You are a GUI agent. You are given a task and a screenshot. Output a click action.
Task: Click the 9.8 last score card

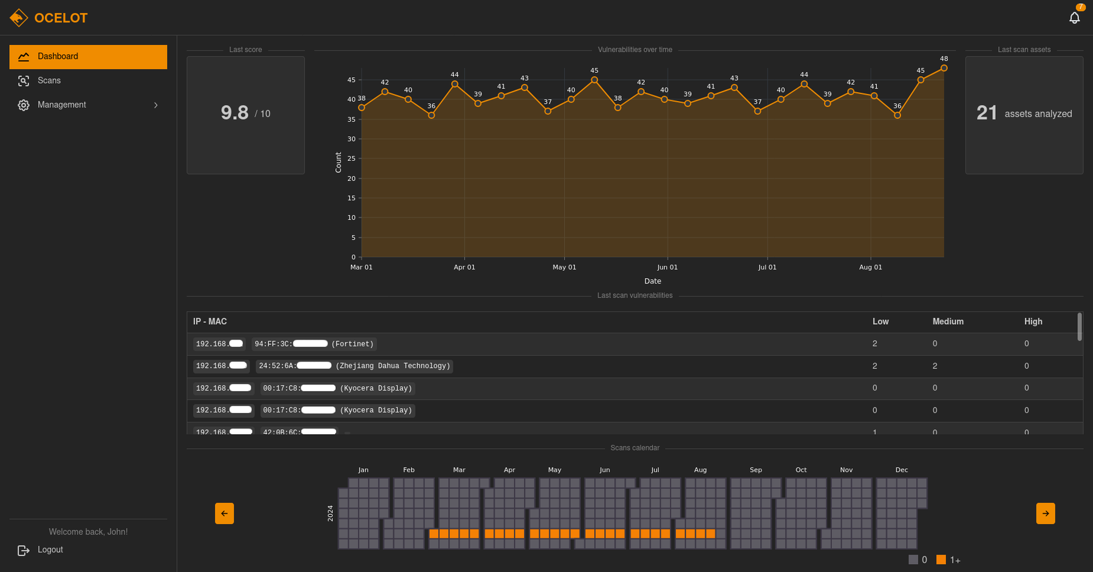(245, 115)
